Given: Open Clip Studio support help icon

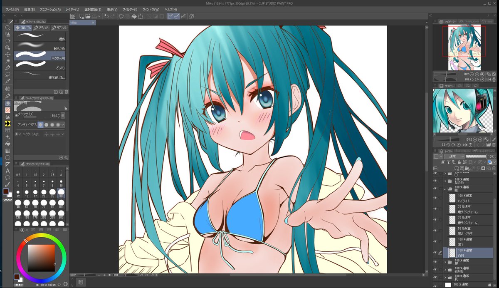Looking at the screenshot, I should point(192,16).
